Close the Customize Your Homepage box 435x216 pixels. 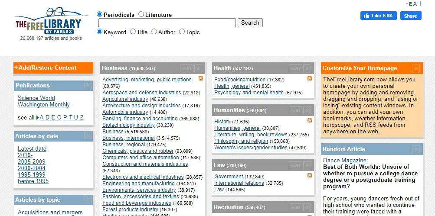click(x=415, y=68)
